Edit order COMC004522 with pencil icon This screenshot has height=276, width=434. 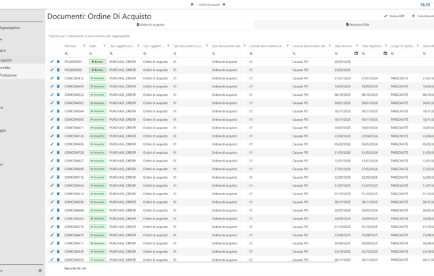point(52,95)
